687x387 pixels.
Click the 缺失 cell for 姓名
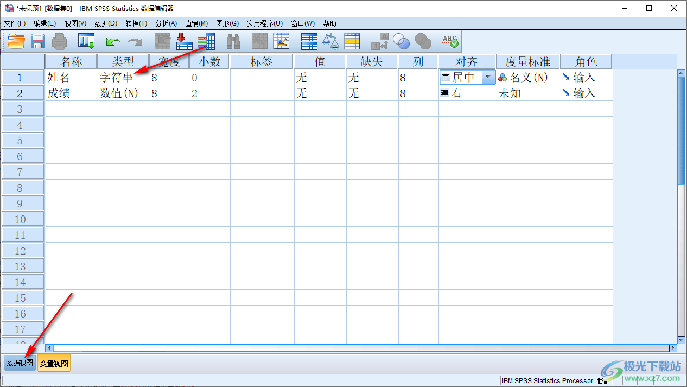[372, 77]
